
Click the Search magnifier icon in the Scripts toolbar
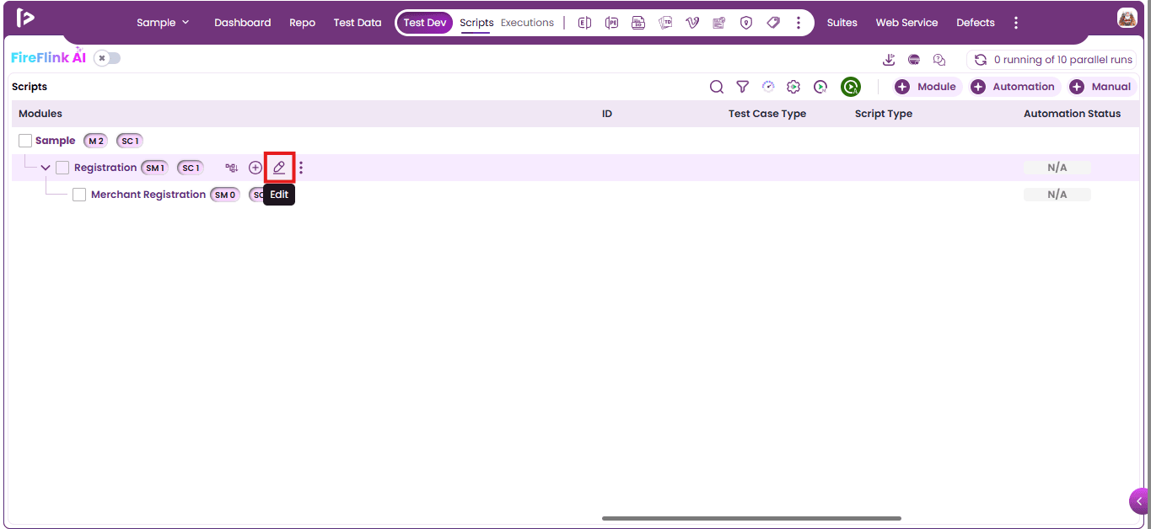(716, 87)
